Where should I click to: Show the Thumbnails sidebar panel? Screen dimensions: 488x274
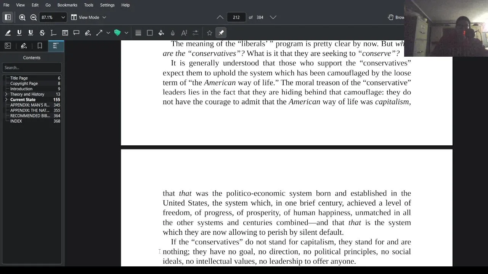pos(8,46)
